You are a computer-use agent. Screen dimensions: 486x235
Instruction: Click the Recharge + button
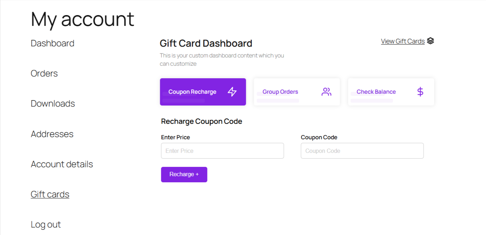pos(184,174)
